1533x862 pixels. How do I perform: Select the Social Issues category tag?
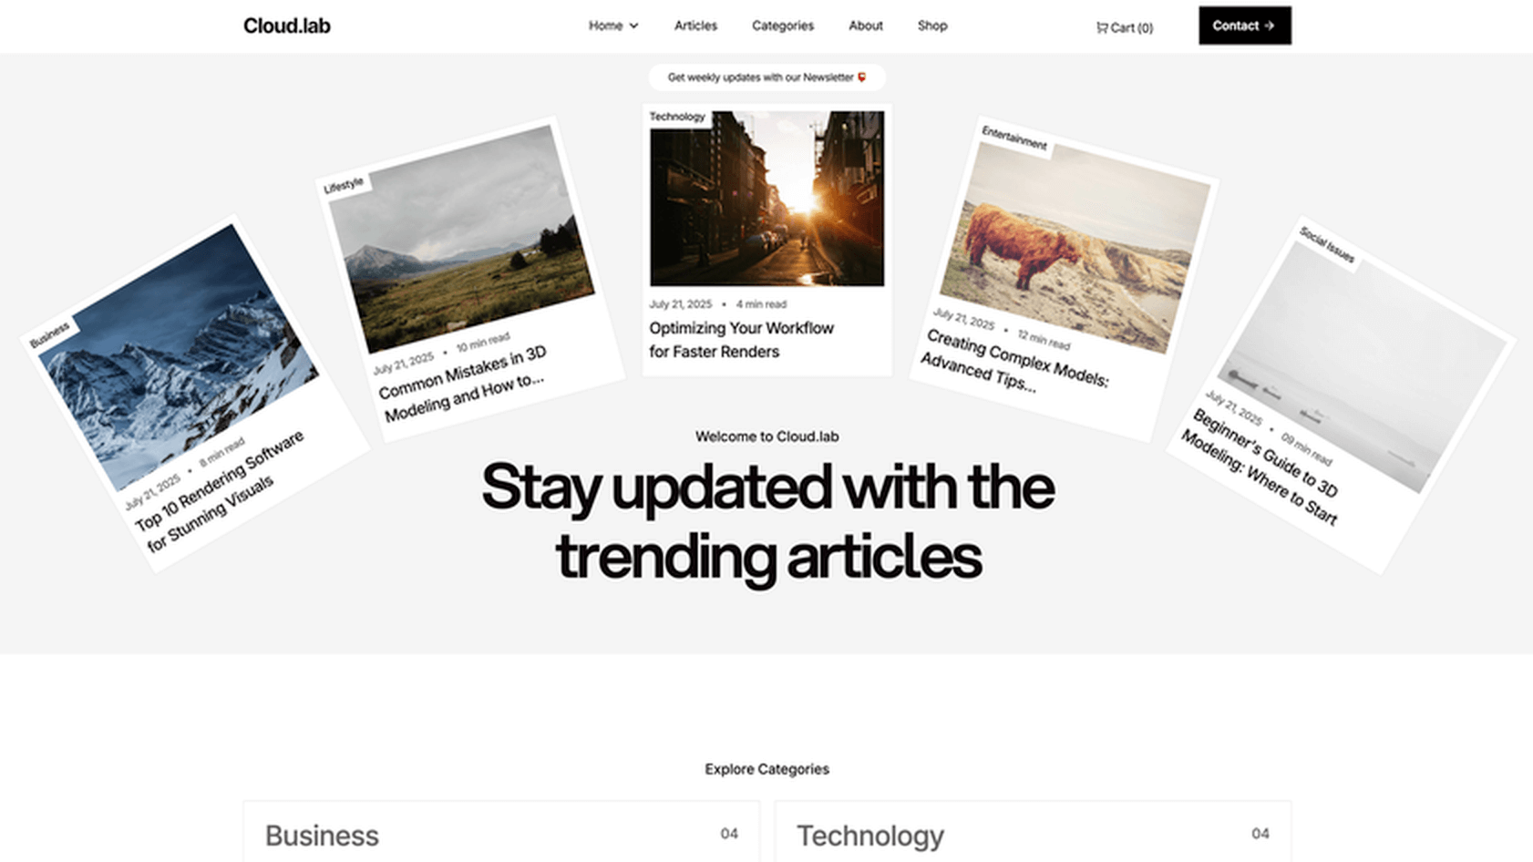click(1327, 245)
